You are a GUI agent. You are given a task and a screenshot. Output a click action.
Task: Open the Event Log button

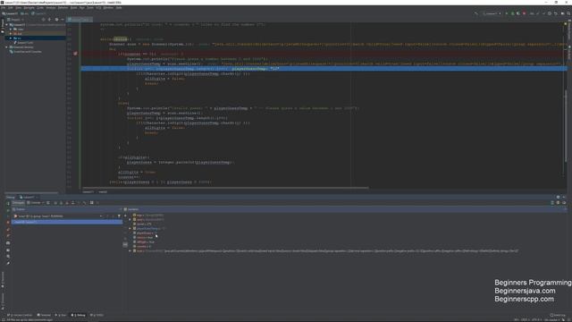coord(558,315)
